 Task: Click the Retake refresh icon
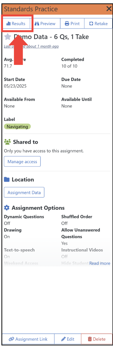(x=91, y=24)
